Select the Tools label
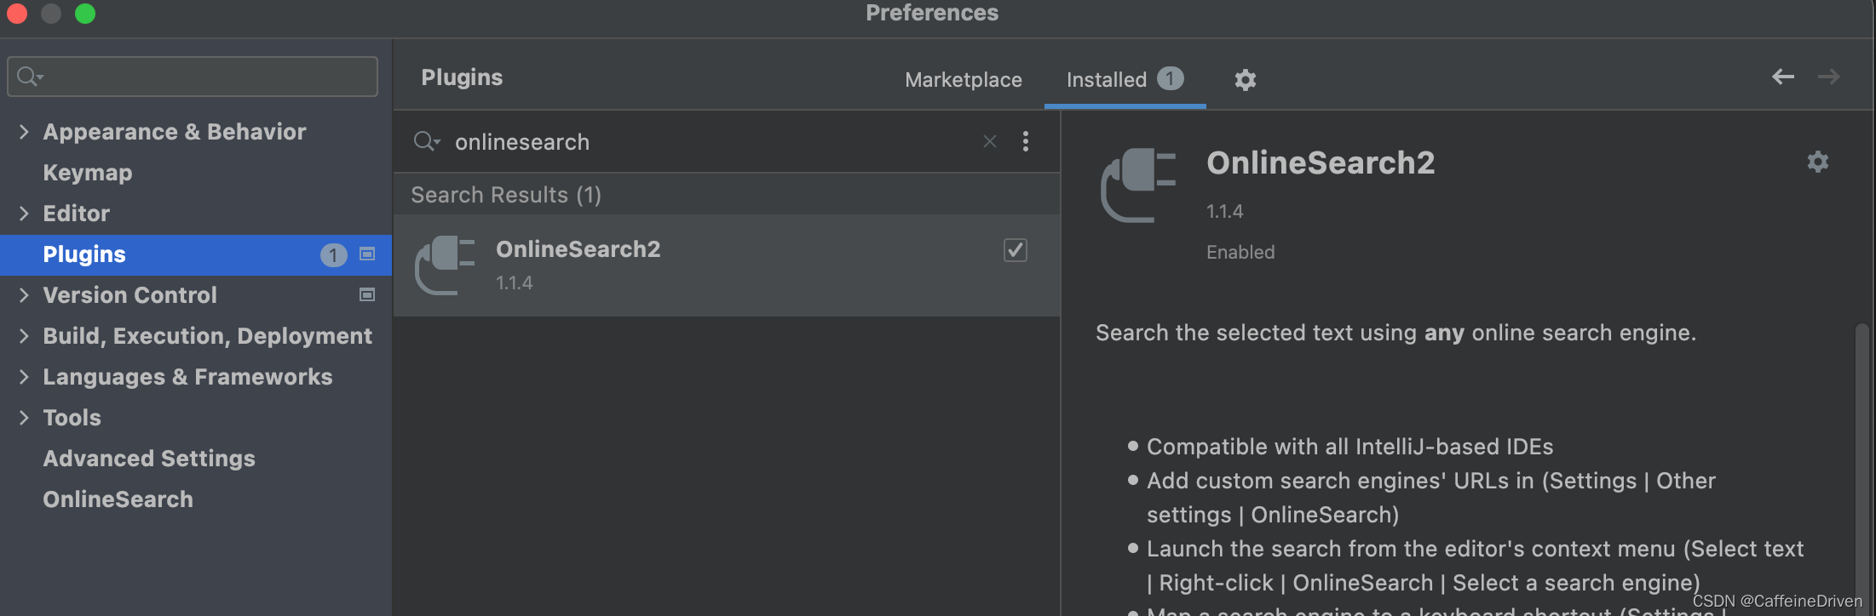1876x616 pixels. click(72, 418)
